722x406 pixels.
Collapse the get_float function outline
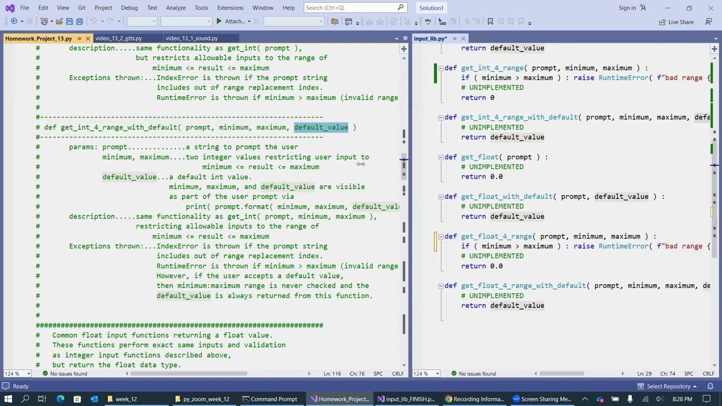(441, 157)
